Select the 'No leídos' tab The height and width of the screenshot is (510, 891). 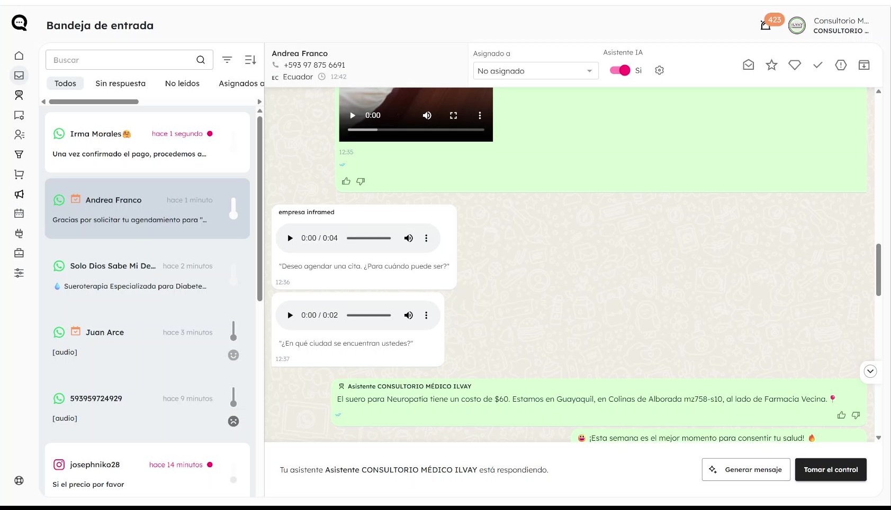182,84
